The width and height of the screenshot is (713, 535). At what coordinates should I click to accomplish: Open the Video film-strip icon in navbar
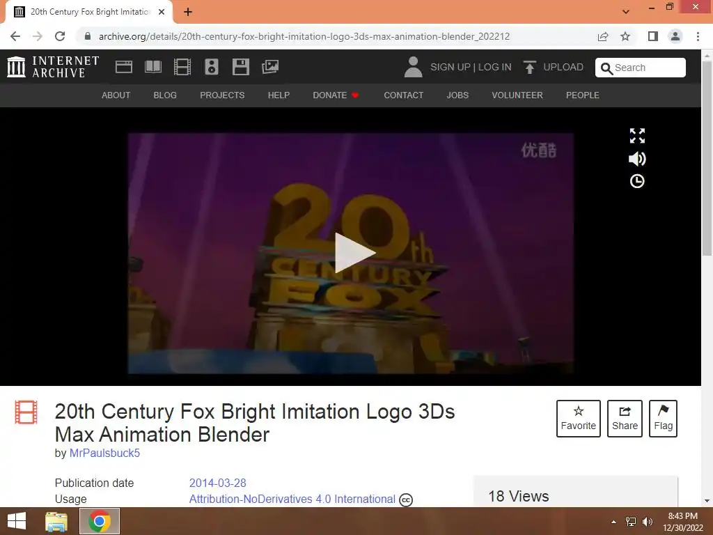click(182, 67)
